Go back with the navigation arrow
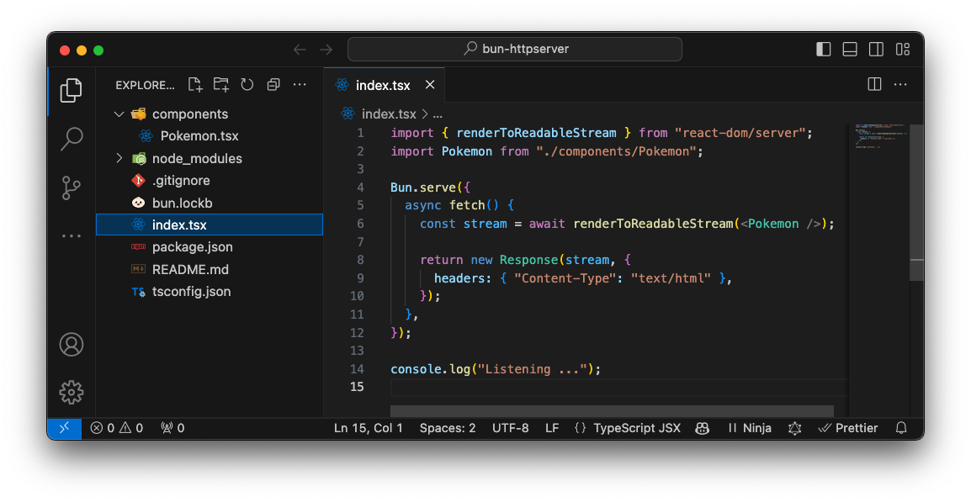 (x=300, y=50)
